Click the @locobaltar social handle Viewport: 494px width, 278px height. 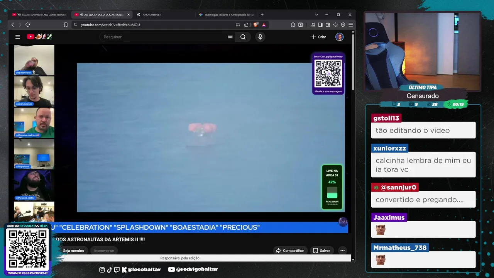click(x=144, y=270)
